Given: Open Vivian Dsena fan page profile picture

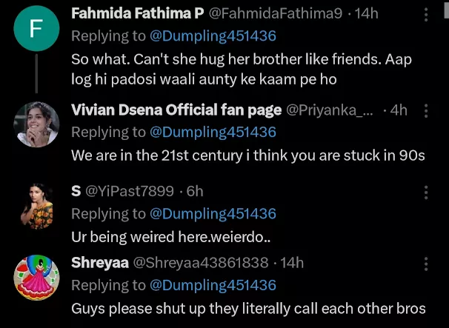Looking at the screenshot, I should [x=37, y=123].
